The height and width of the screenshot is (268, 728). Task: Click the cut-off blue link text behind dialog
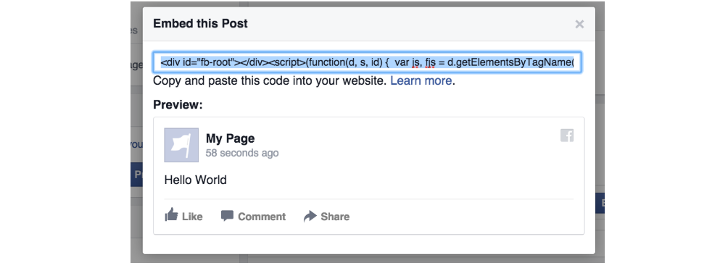136,145
